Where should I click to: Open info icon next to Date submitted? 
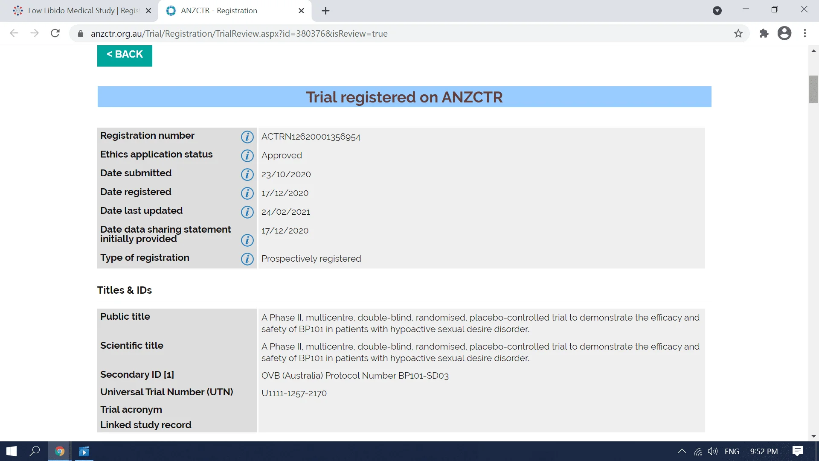pyautogui.click(x=247, y=175)
